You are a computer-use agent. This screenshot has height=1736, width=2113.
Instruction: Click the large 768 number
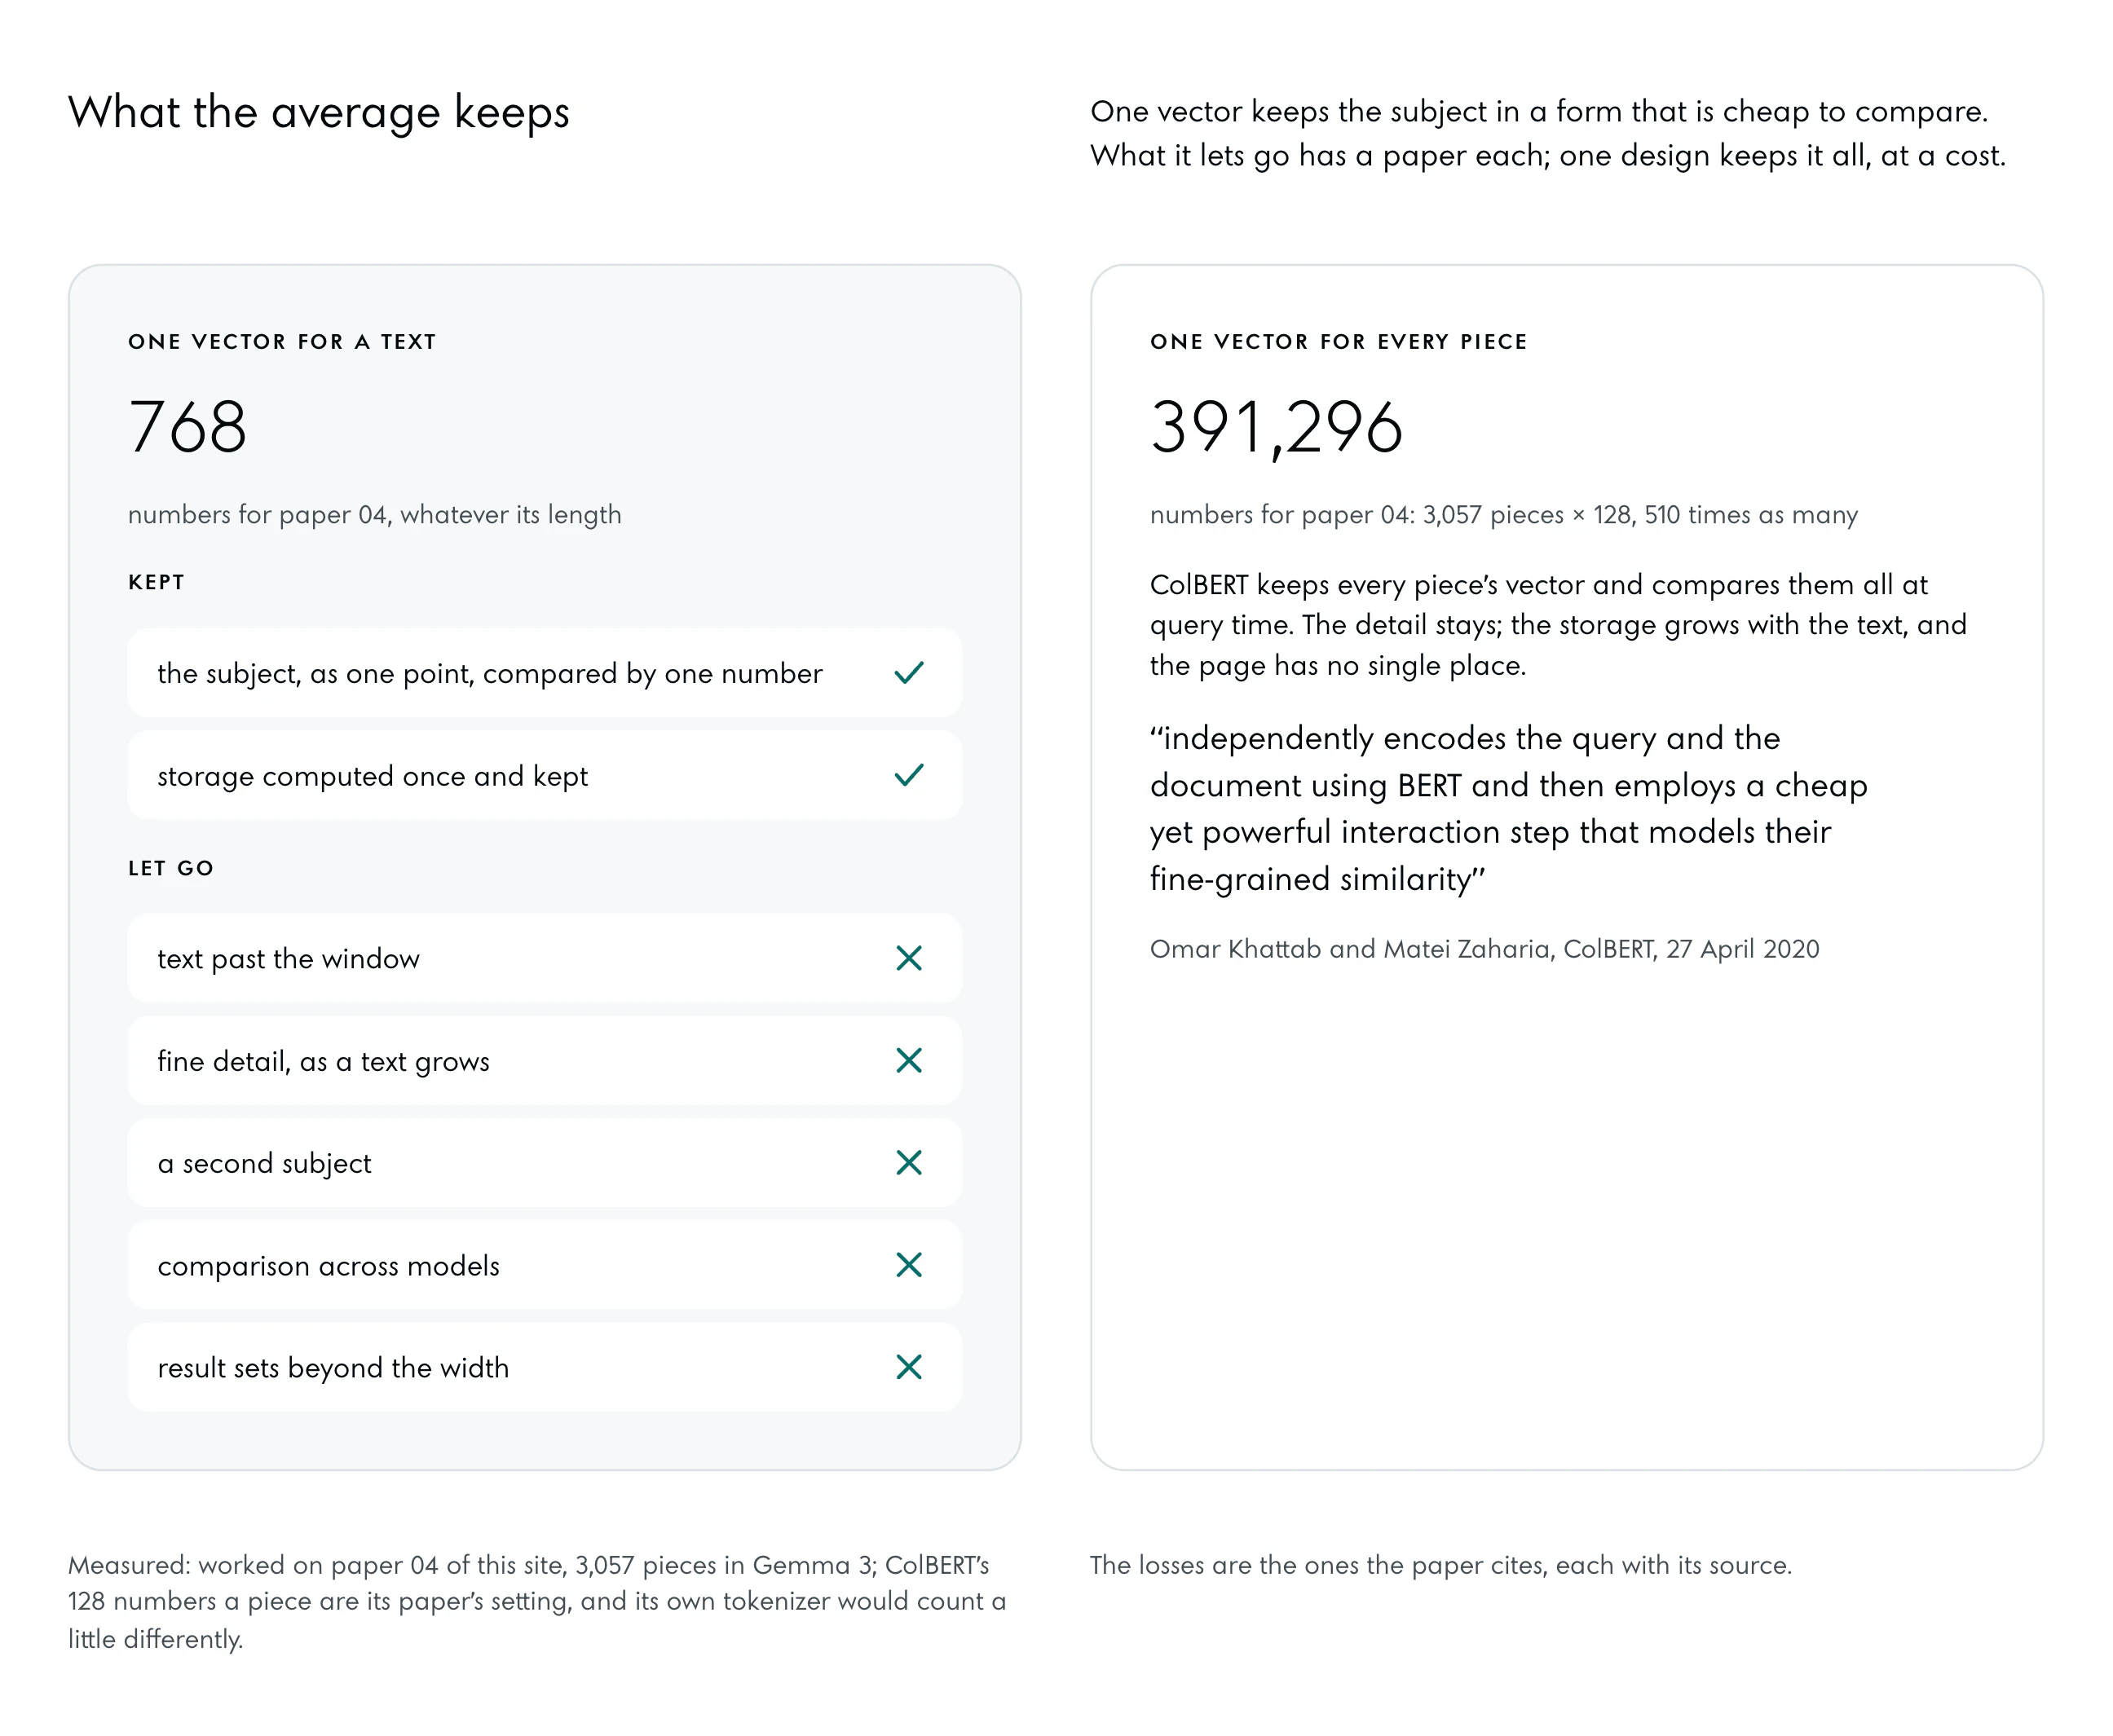click(x=187, y=427)
